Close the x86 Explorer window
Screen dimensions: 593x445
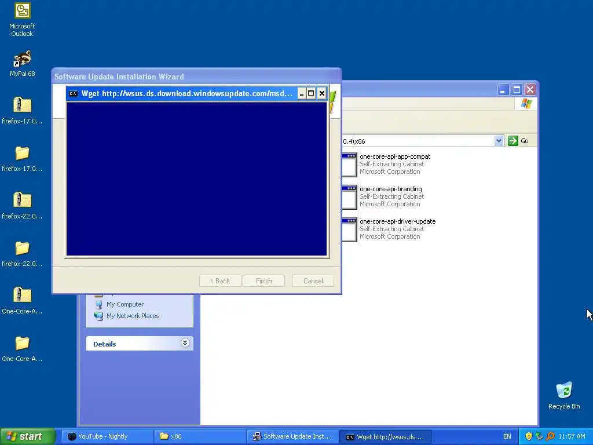pyautogui.click(x=530, y=90)
